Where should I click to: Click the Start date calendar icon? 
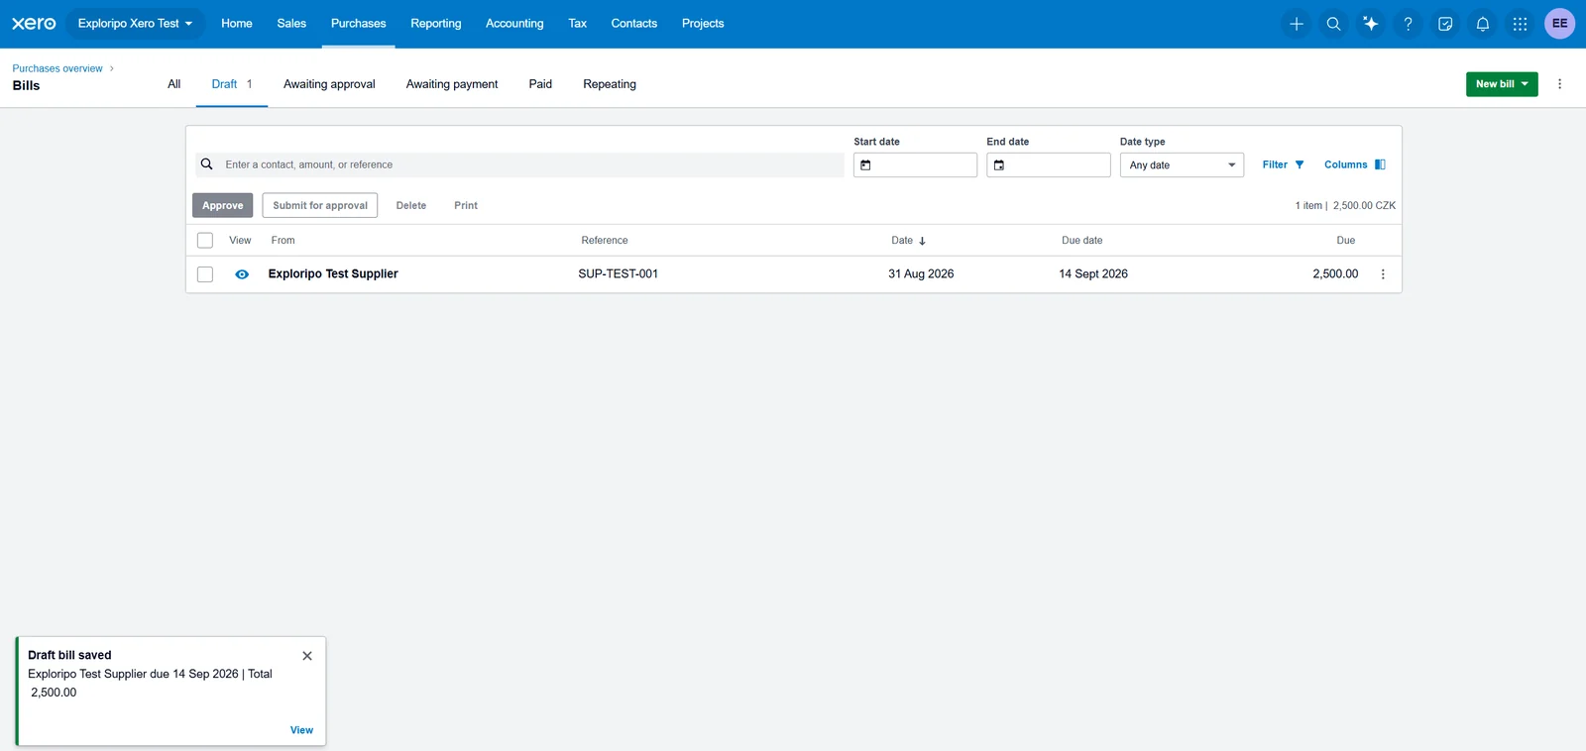pyautogui.click(x=865, y=165)
